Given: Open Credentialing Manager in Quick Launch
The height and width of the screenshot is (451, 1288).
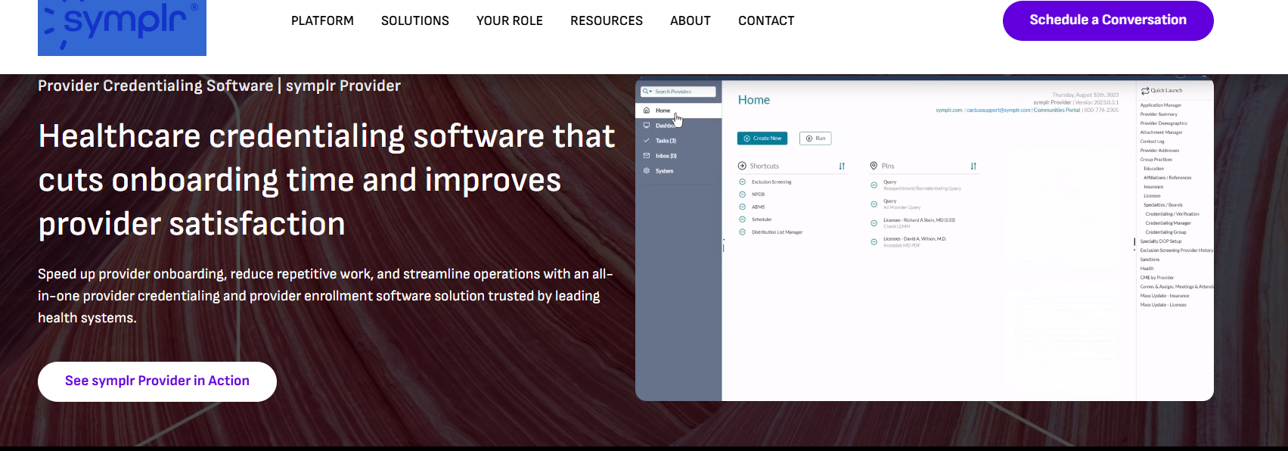Looking at the screenshot, I should click(1169, 223).
